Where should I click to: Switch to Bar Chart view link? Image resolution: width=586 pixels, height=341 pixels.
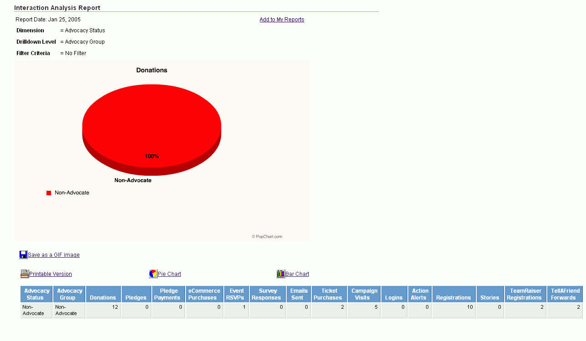(297, 274)
